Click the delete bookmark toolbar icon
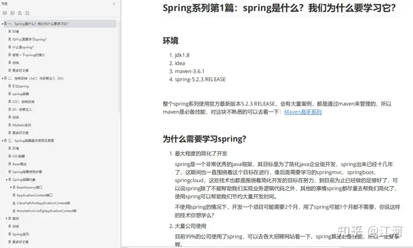The width and height of the screenshot is (413, 248). pyautogui.click(x=28, y=13)
